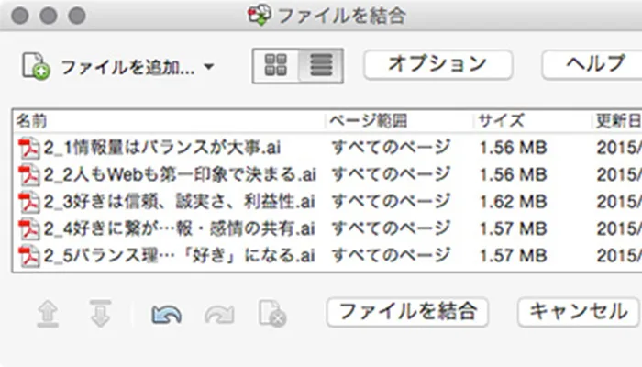Click PDF icon of 2_2人もWeb file
This screenshot has width=642, height=367.
pos(28,174)
